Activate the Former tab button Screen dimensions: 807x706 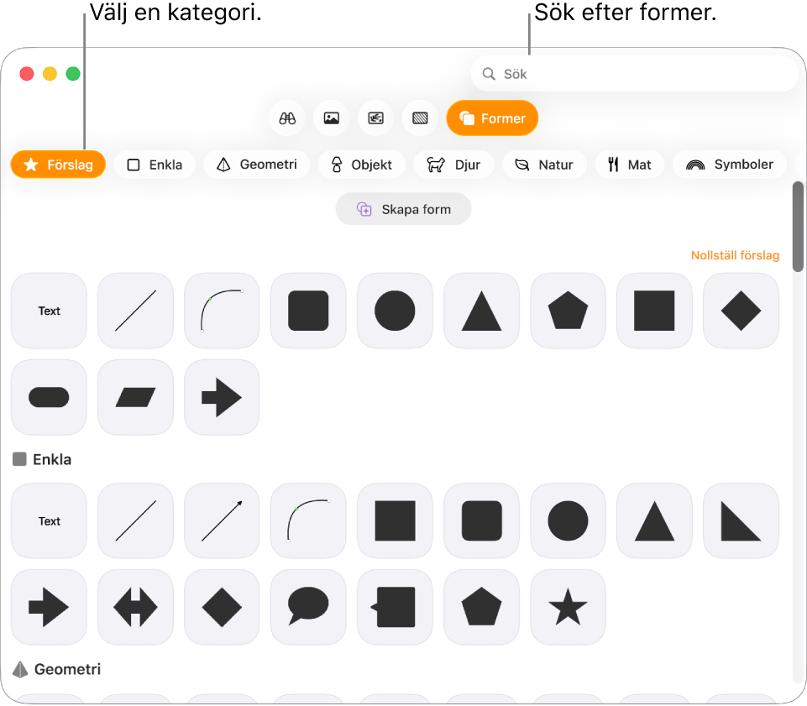point(492,118)
